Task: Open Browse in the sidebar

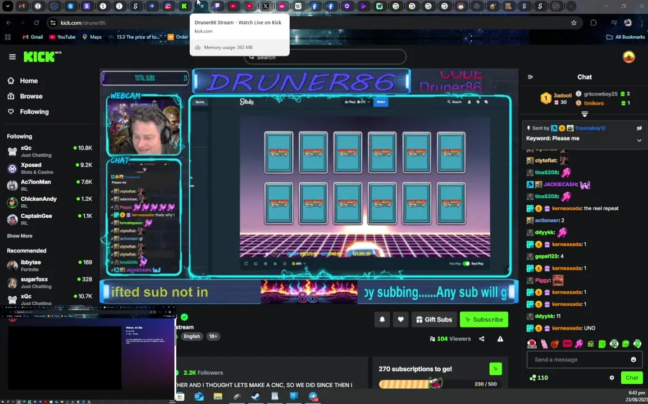Action: (x=26, y=97)
